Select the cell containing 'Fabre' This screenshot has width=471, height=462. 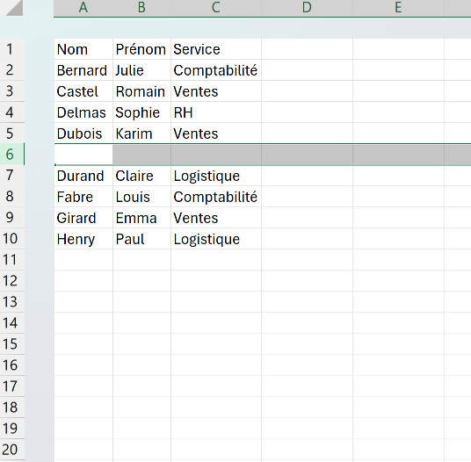tap(83, 197)
